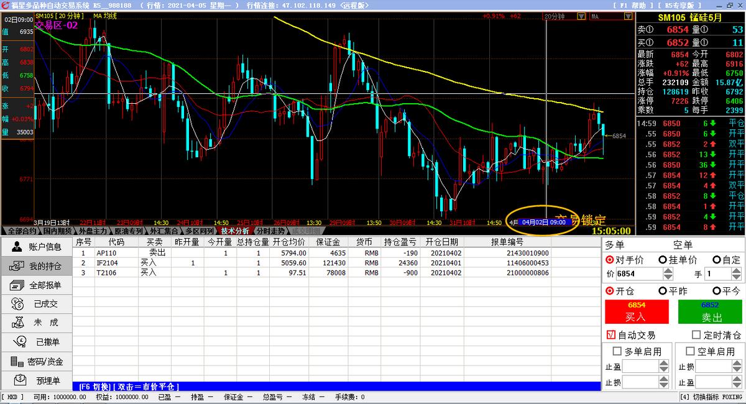Click red 买入 buy button
The height and width of the screenshot is (404, 746).
click(637, 312)
